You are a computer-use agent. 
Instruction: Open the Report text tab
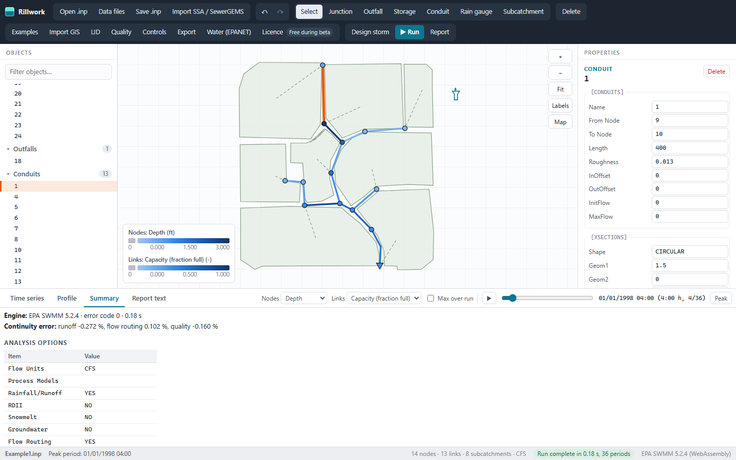click(149, 298)
